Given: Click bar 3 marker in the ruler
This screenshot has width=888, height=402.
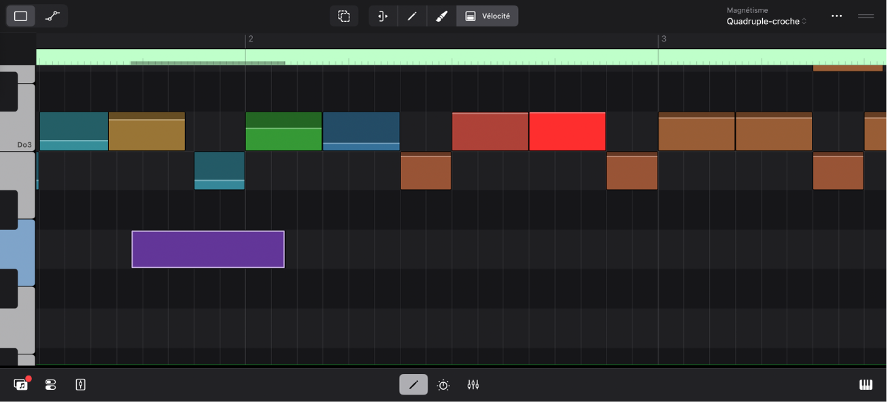Looking at the screenshot, I should tap(663, 39).
